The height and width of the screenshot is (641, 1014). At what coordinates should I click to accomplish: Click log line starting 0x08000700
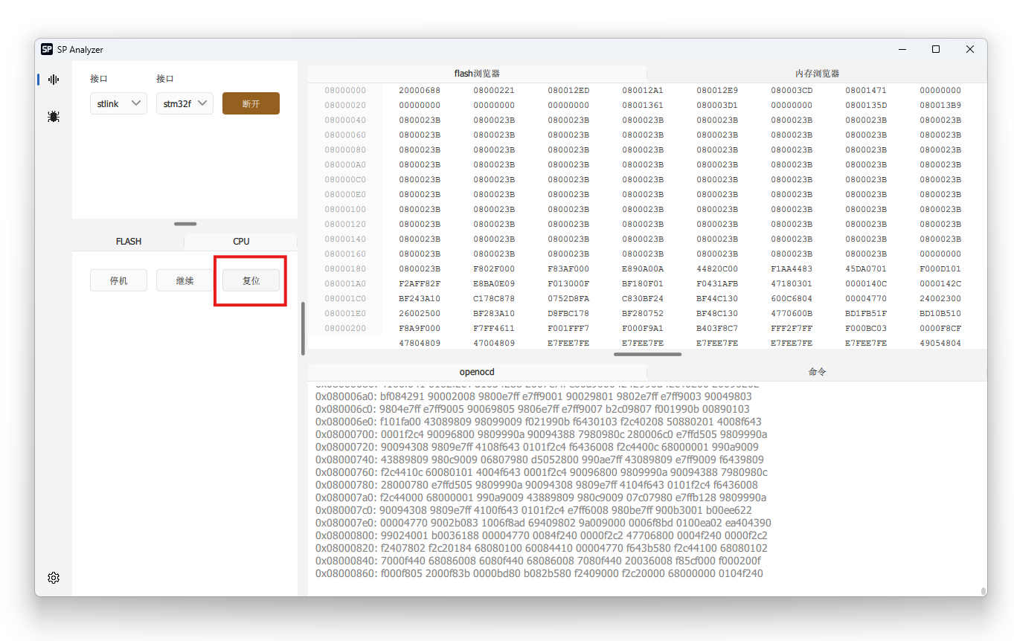541,434
